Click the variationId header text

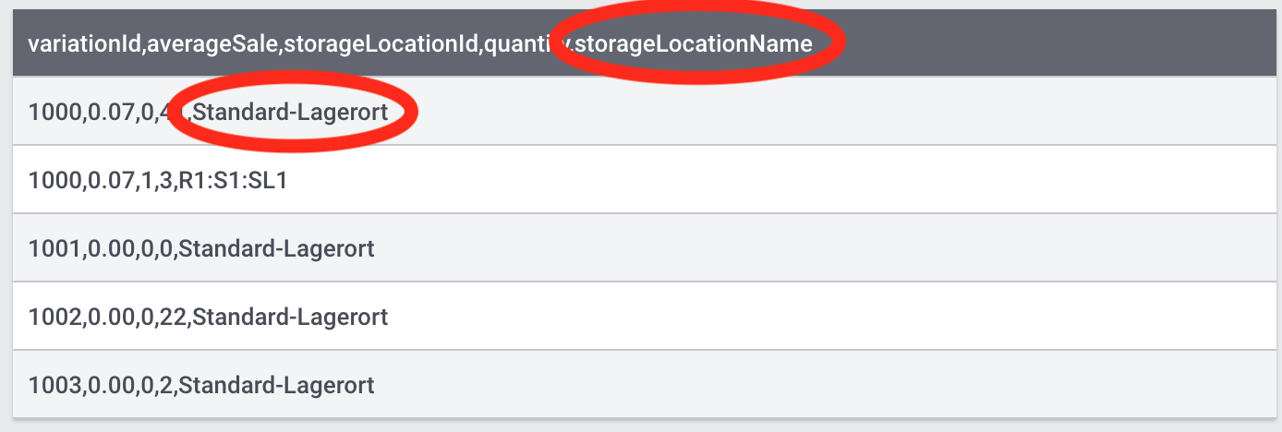[82, 43]
